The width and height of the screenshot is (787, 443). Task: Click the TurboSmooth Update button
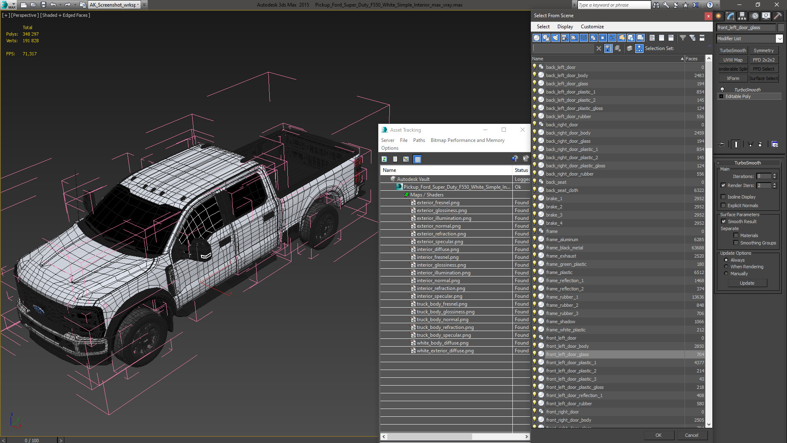[x=747, y=283]
